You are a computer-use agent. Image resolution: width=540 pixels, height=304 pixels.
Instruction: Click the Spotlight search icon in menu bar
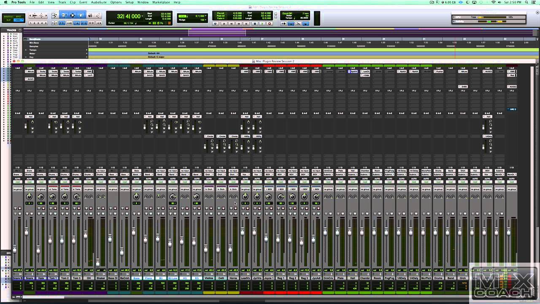(x=526, y=2)
